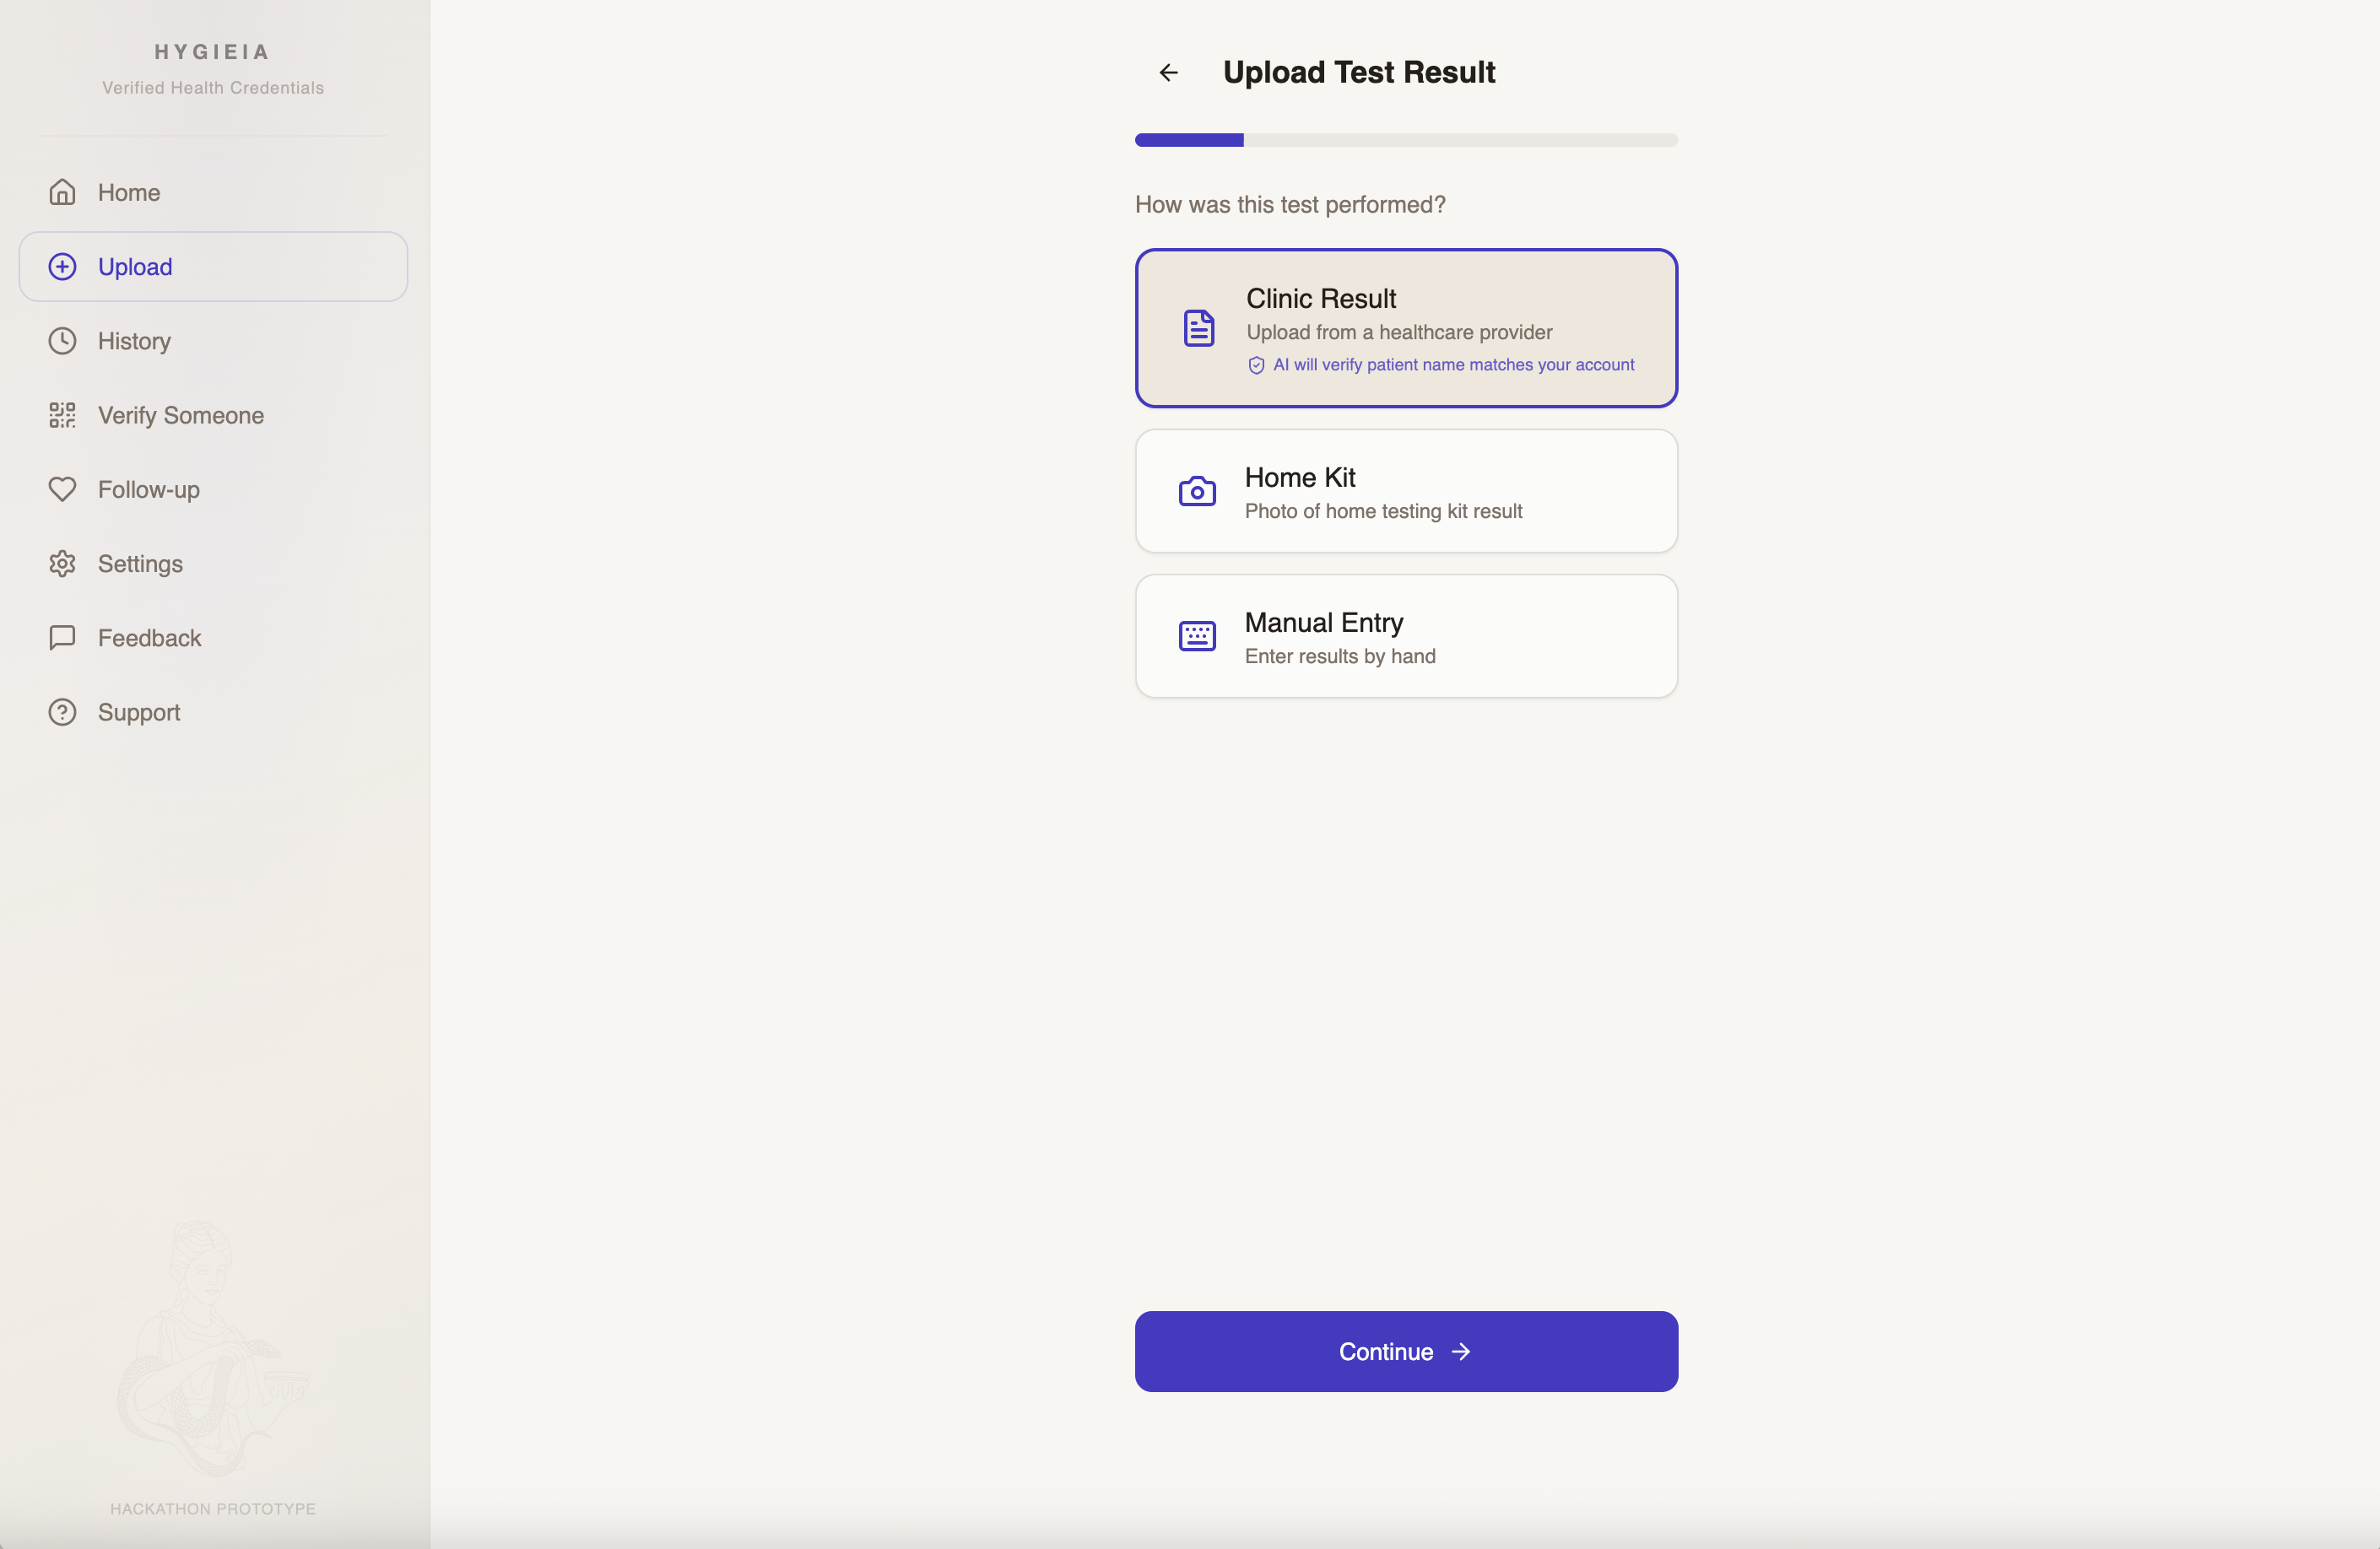Choose Manual Entry test method
2380x1549 pixels.
pos(1405,637)
